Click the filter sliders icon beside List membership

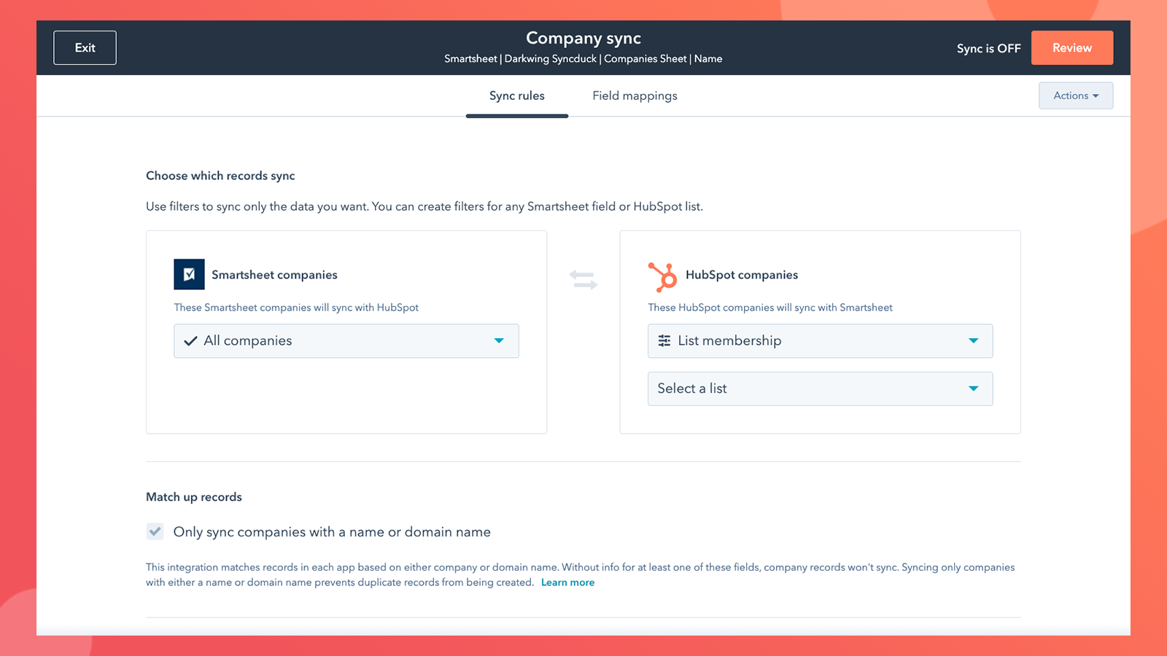click(664, 341)
